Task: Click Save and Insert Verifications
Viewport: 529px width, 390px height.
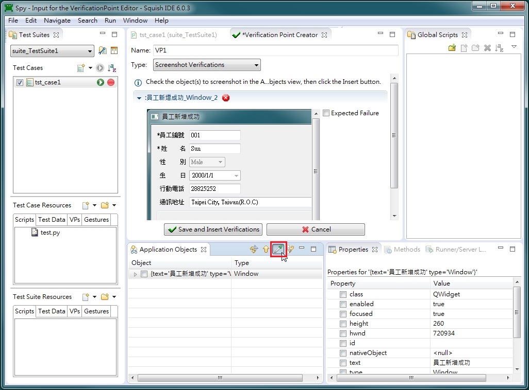Action: pos(213,229)
